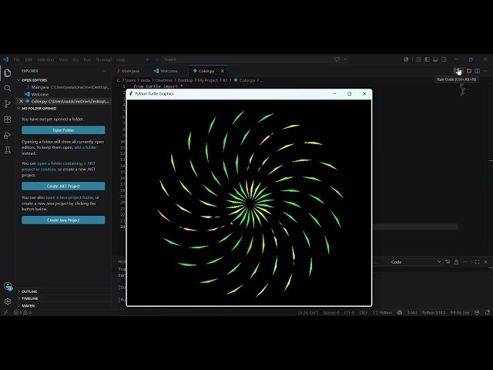Open the notifications bell in status bar
This screenshot has height=370, width=493.
point(487,312)
